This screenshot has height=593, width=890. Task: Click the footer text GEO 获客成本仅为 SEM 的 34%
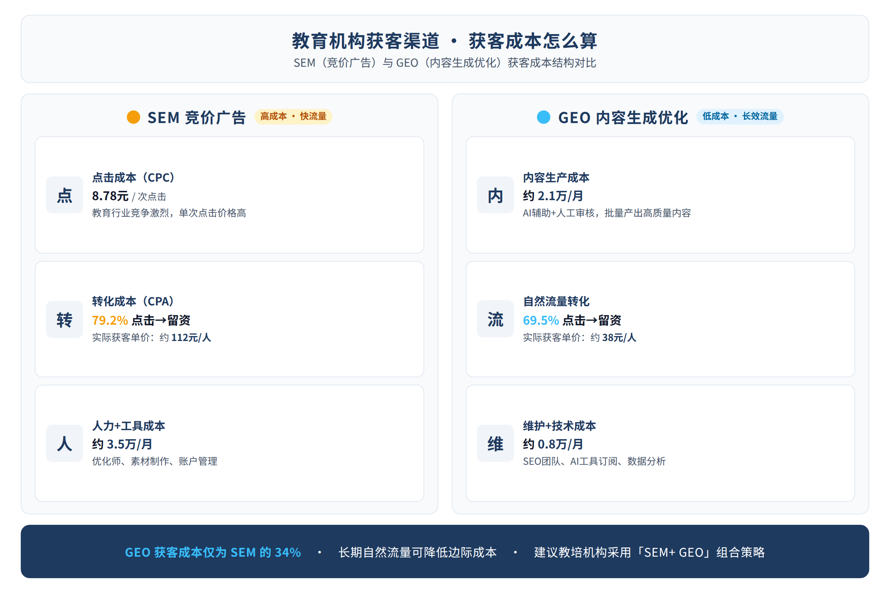(x=213, y=553)
